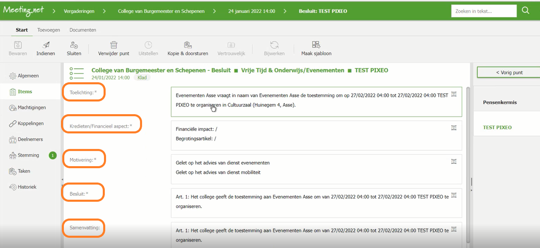Click Vergaderingen breadcrumb link
The image size is (540, 248).
click(79, 11)
